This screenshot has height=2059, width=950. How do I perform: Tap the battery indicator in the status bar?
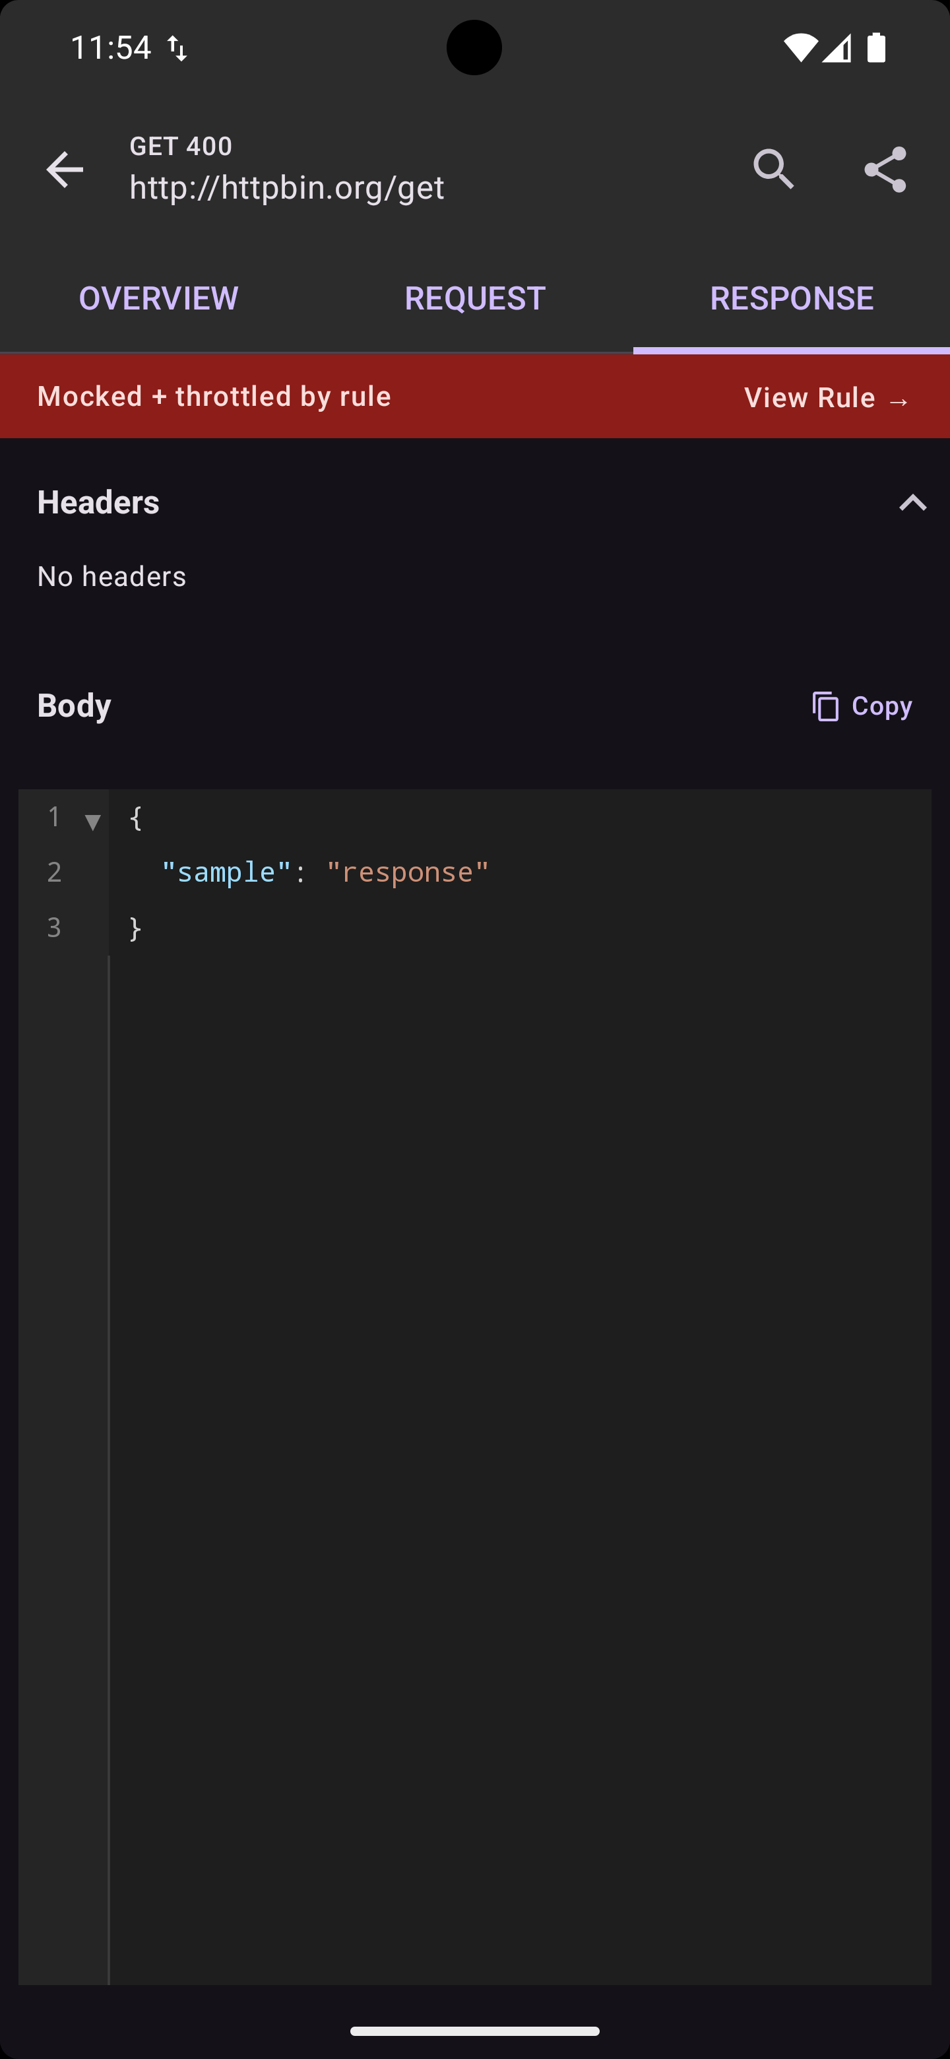point(875,47)
